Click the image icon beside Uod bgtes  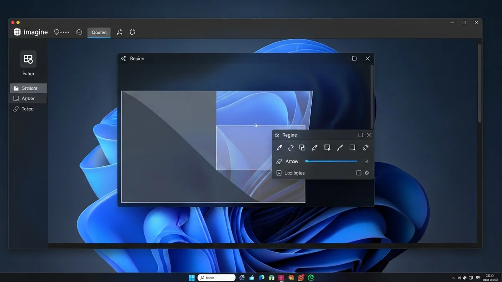[x=279, y=173]
